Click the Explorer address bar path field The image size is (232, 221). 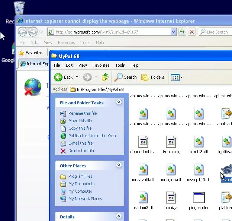click(x=151, y=89)
